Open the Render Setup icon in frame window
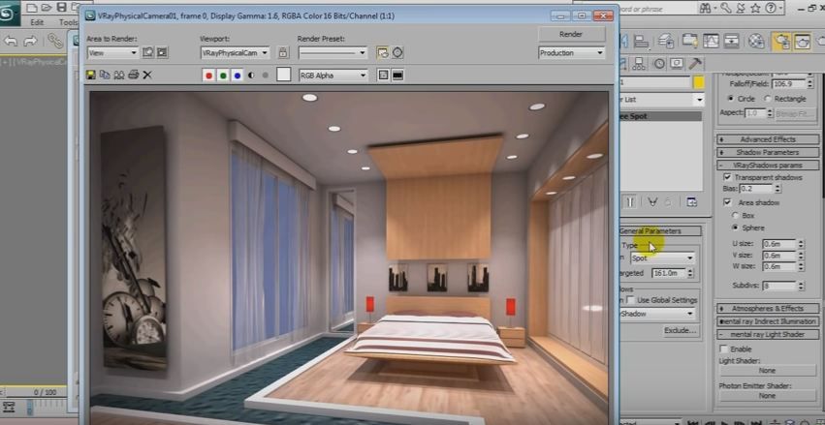This screenshot has width=825, height=425. 383,52
